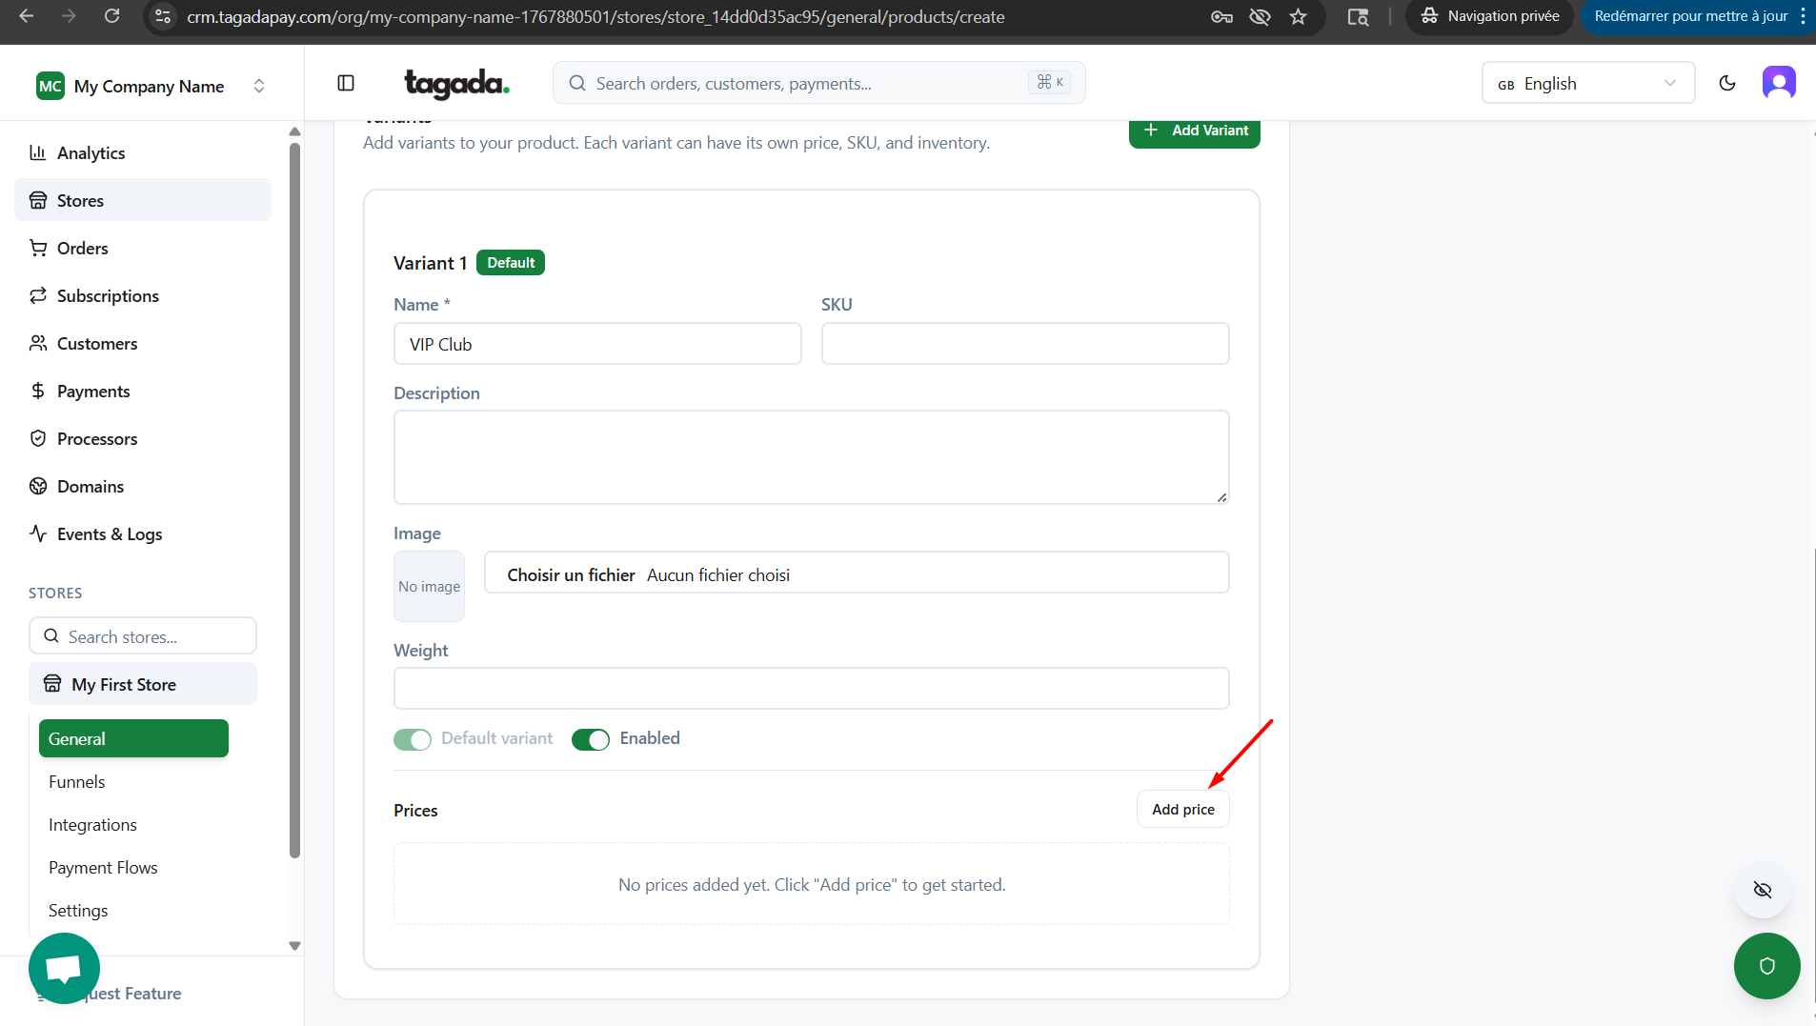This screenshot has width=1816, height=1026.
Task: Click the Add price button
Action: 1182,810
